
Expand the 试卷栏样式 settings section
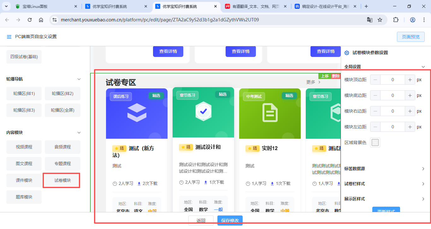coord(423,184)
